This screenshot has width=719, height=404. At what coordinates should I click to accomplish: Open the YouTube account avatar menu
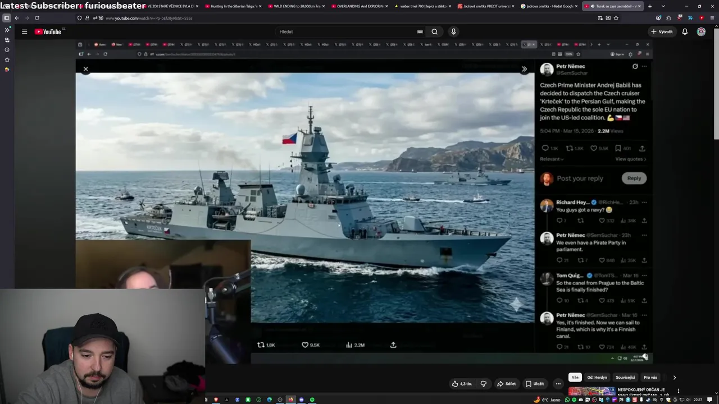701,31
